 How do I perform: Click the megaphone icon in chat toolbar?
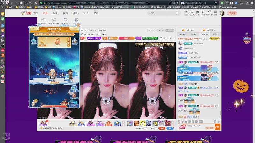point(183,122)
